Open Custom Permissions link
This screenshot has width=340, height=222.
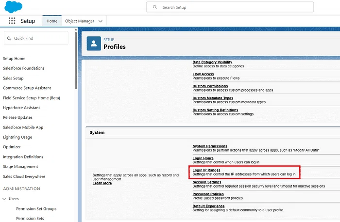[x=210, y=86]
